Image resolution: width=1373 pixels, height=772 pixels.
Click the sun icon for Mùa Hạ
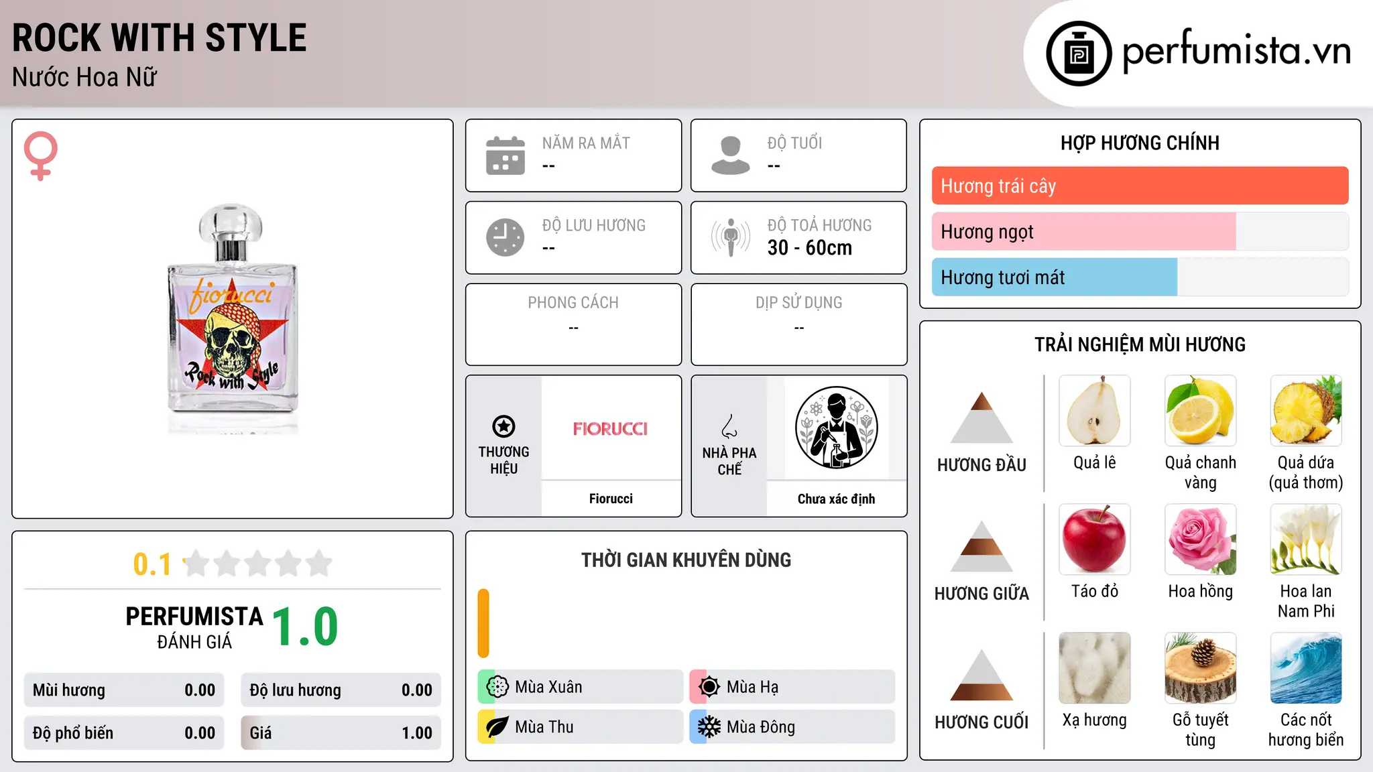coord(709,687)
